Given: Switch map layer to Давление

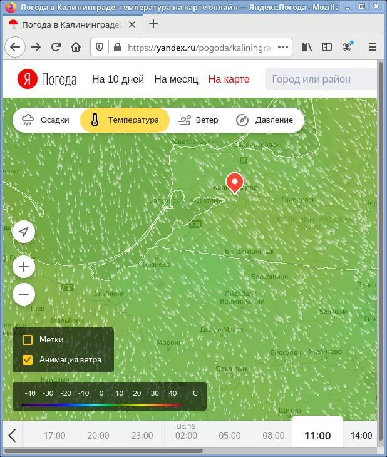Looking at the screenshot, I should [x=264, y=120].
